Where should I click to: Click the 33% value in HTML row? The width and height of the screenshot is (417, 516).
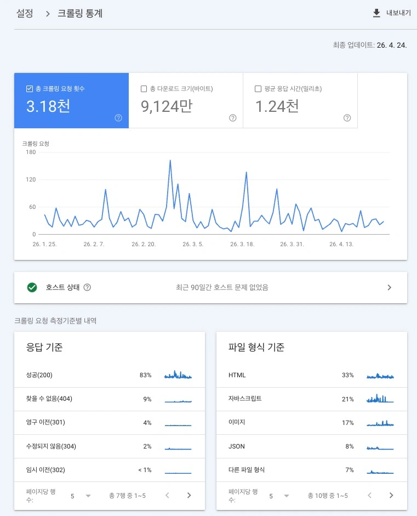[347, 375]
